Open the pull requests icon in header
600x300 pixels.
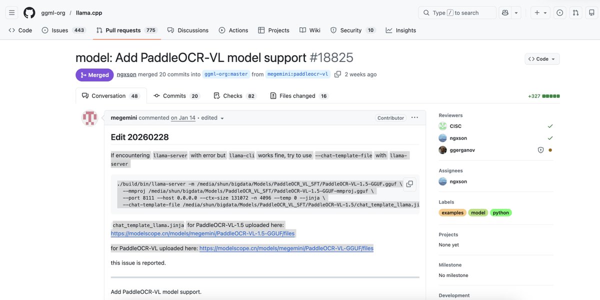tap(575, 12)
